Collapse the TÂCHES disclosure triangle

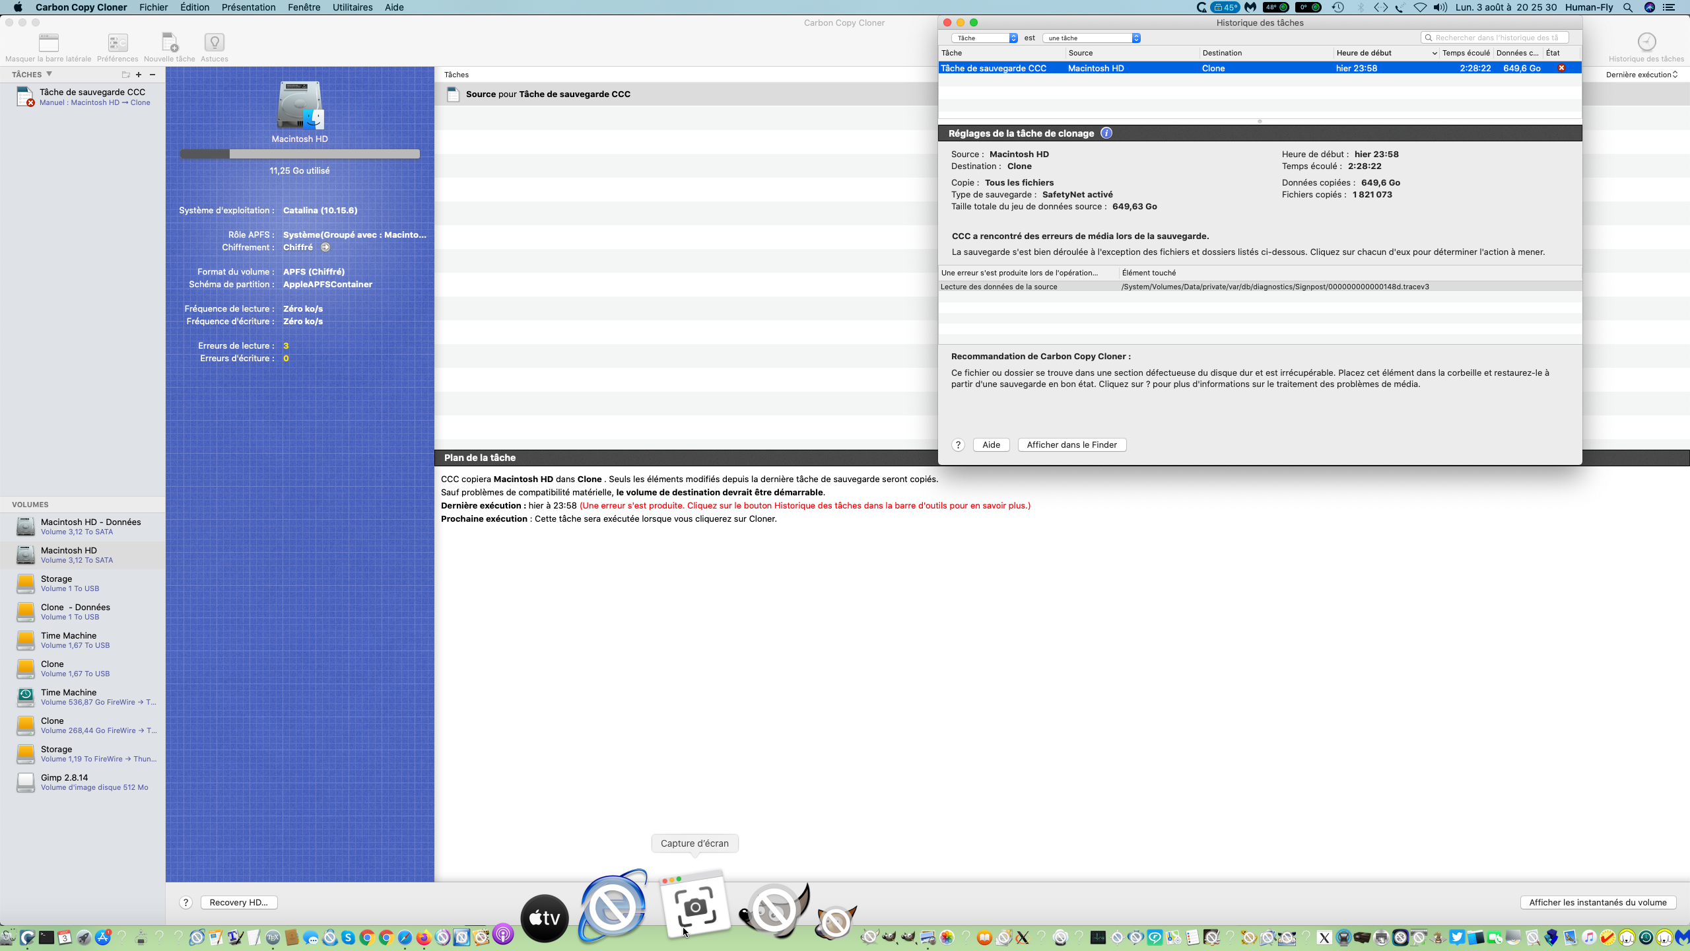coord(49,74)
